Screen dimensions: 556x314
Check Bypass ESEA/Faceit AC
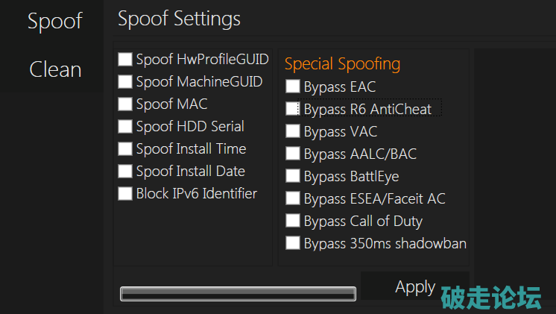click(293, 199)
